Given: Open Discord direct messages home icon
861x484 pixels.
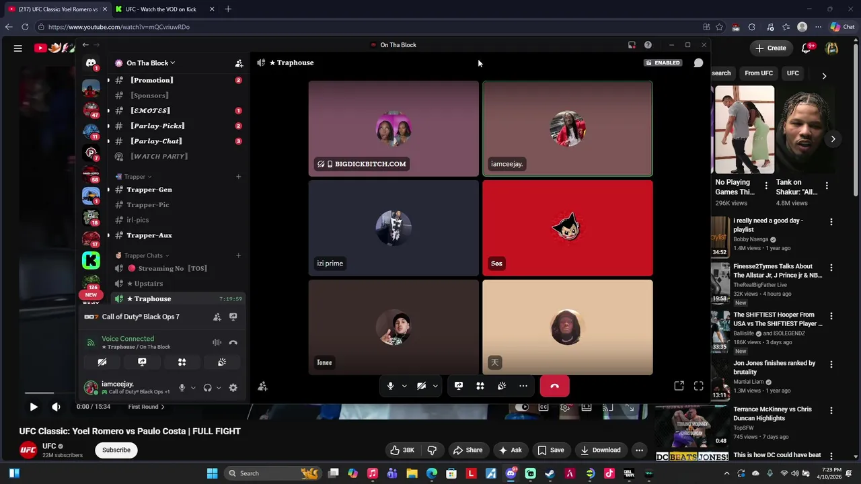Looking at the screenshot, I should tap(91, 63).
